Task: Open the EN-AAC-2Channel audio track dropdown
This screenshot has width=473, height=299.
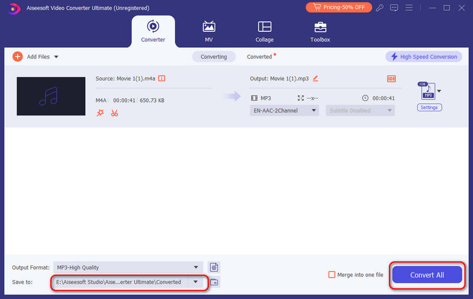Action: [x=284, y=110]
